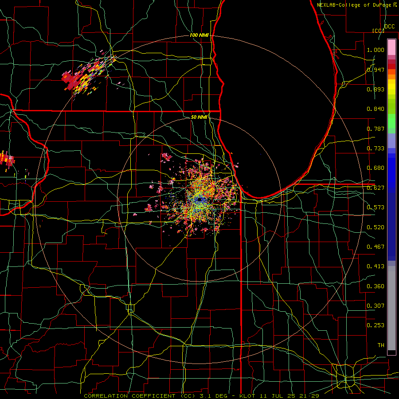Click the dark blue radar site center near KLOT
399x399 pixels.
[x=199, y=200]
